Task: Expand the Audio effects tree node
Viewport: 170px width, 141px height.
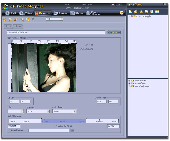Action: point(129,84)
